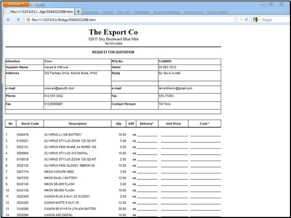Click the Google search box
The width and height of the screenshot is (291, 218).
(x=275, y=20)
